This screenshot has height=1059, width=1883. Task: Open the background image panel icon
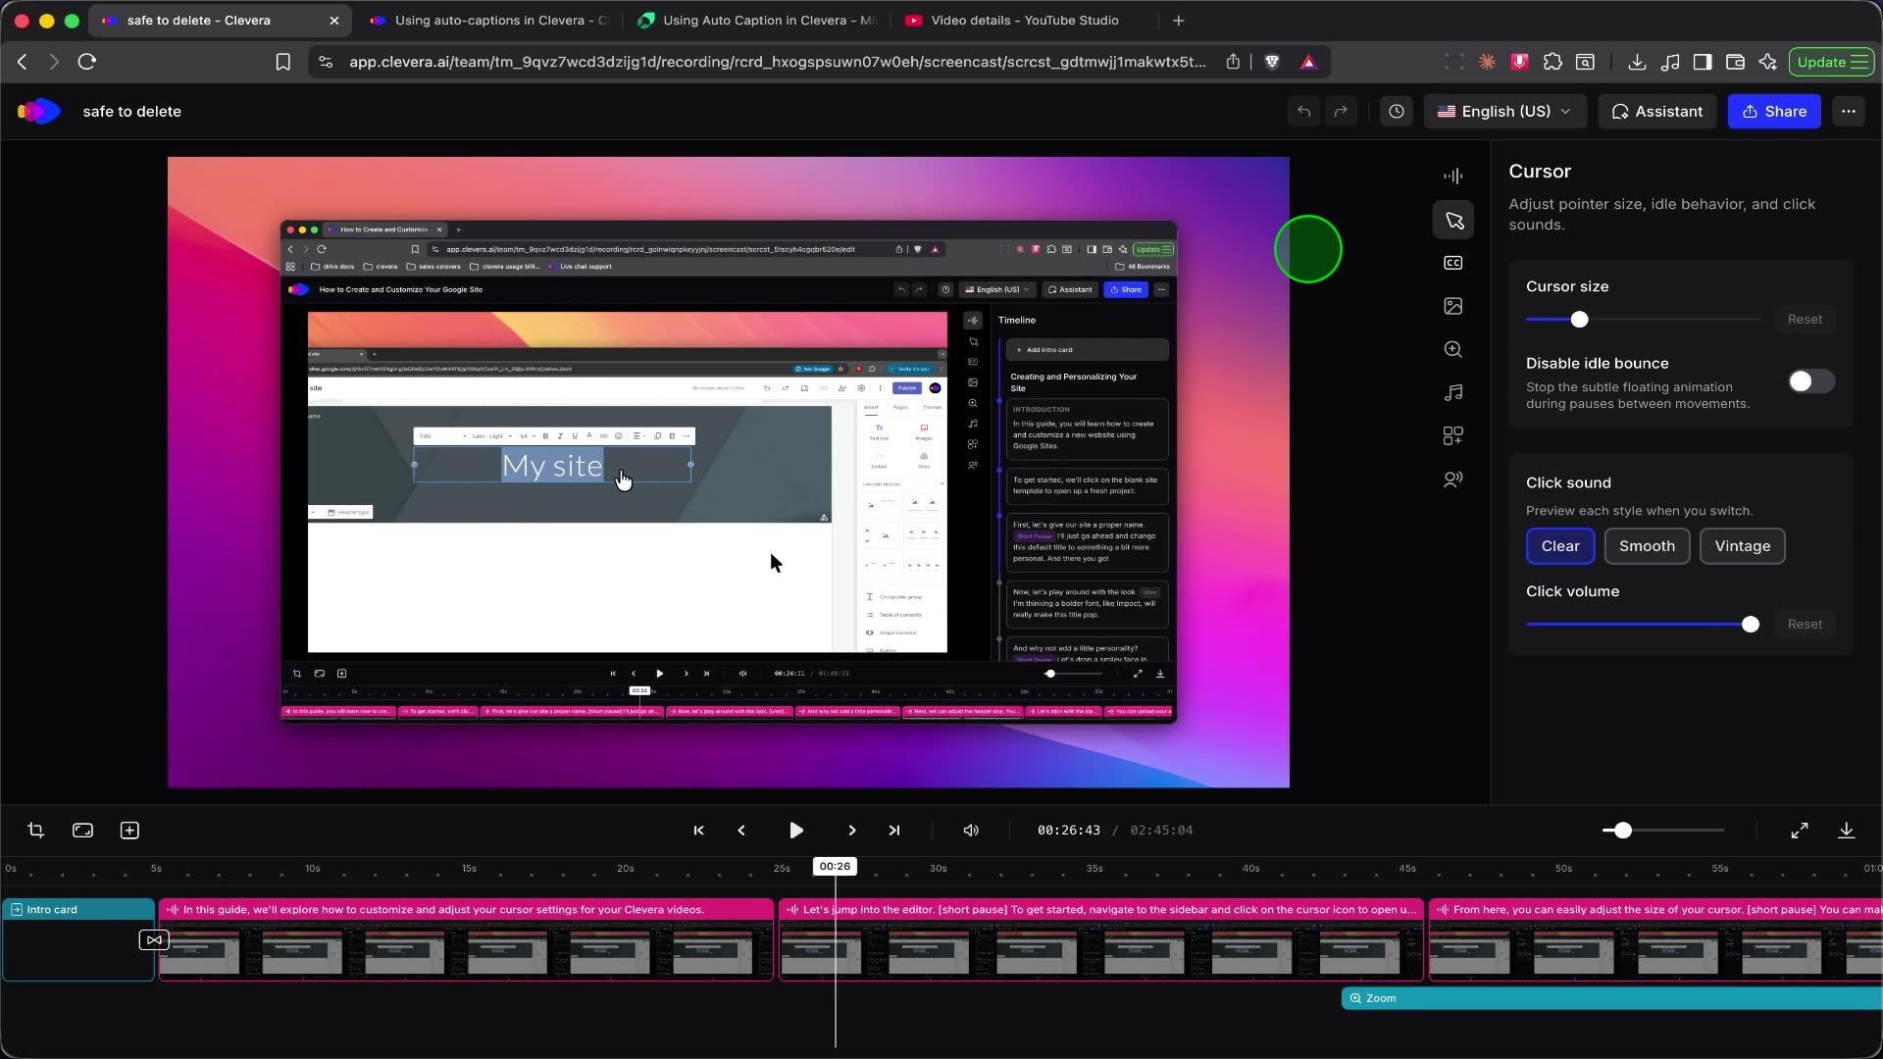tap(1453, 306)
